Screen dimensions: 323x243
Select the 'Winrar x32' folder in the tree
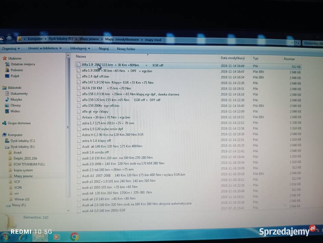22,199
